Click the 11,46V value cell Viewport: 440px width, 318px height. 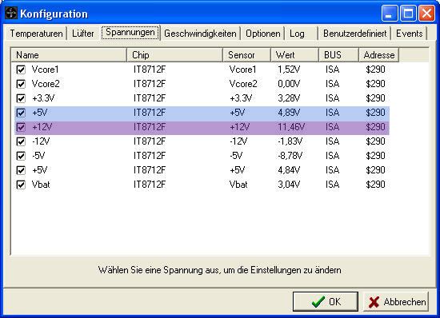pos(291,127)
